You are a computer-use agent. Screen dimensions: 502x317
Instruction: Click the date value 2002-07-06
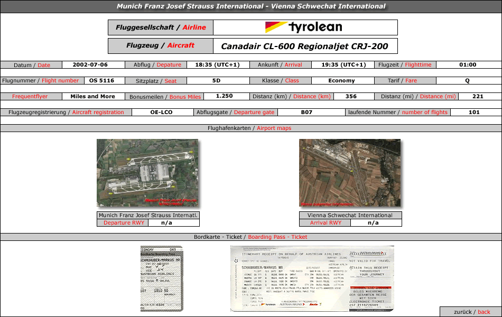90,64
